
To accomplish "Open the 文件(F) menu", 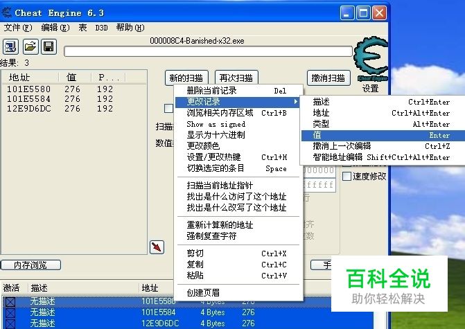I will point(18,28).
